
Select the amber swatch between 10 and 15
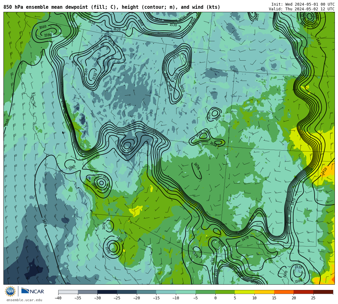coord(264,292)
